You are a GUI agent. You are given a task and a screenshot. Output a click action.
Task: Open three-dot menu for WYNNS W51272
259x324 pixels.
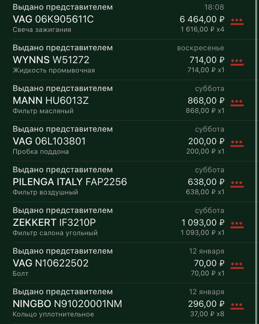point(237,61)
